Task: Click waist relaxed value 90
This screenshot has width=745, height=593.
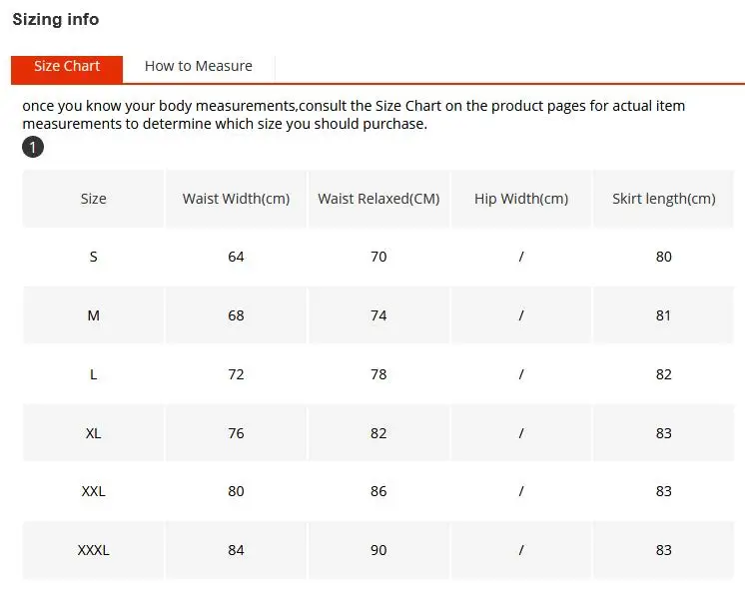Action: 378,550
